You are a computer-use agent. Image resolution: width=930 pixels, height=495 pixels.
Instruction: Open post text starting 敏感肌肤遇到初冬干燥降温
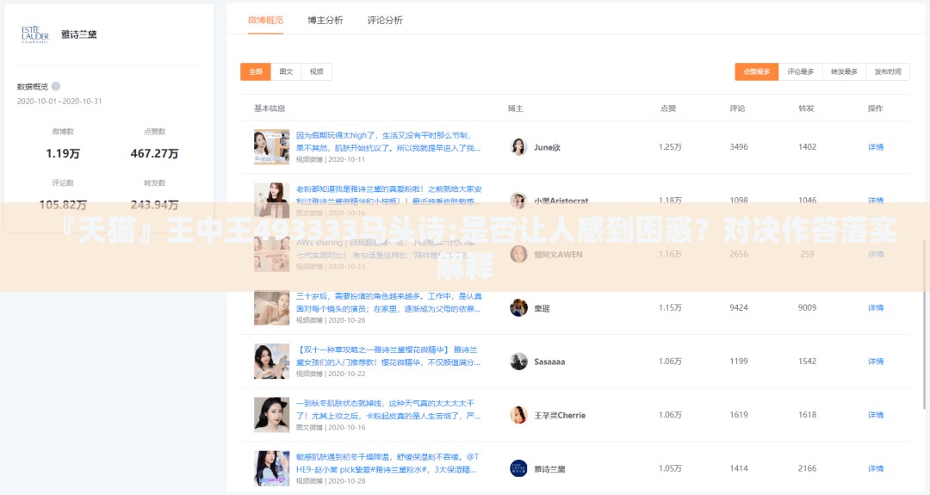(387, 463)
